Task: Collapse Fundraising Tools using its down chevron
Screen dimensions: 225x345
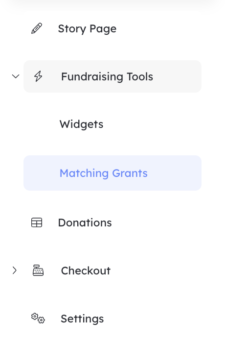Action: (16, 76)
